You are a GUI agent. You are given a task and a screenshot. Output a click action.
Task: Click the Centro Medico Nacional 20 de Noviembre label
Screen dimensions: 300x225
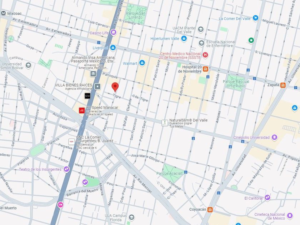click(180, 56)
